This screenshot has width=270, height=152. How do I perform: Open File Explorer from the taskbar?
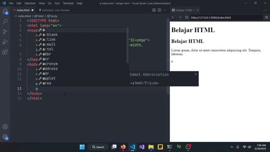[x=151, y=147]
